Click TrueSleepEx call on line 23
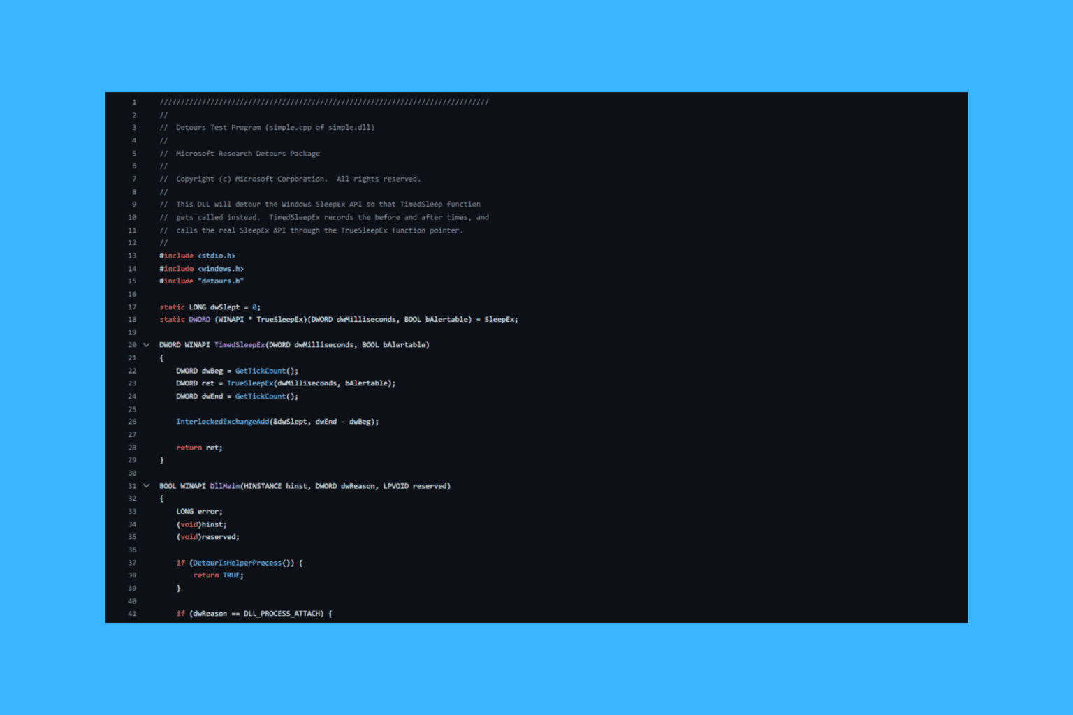The height and width of the screenshot is (715, 1073). pos(250,383)
